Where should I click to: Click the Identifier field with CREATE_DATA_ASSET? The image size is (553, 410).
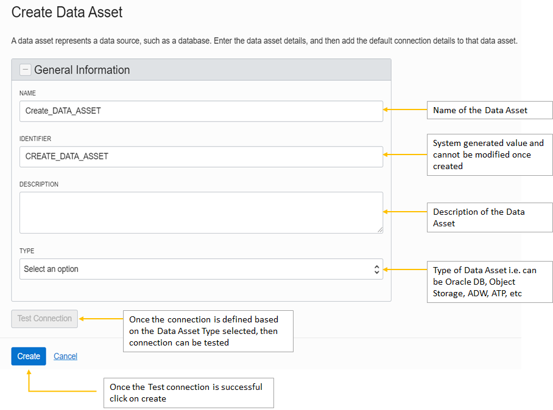coord(201,156)
